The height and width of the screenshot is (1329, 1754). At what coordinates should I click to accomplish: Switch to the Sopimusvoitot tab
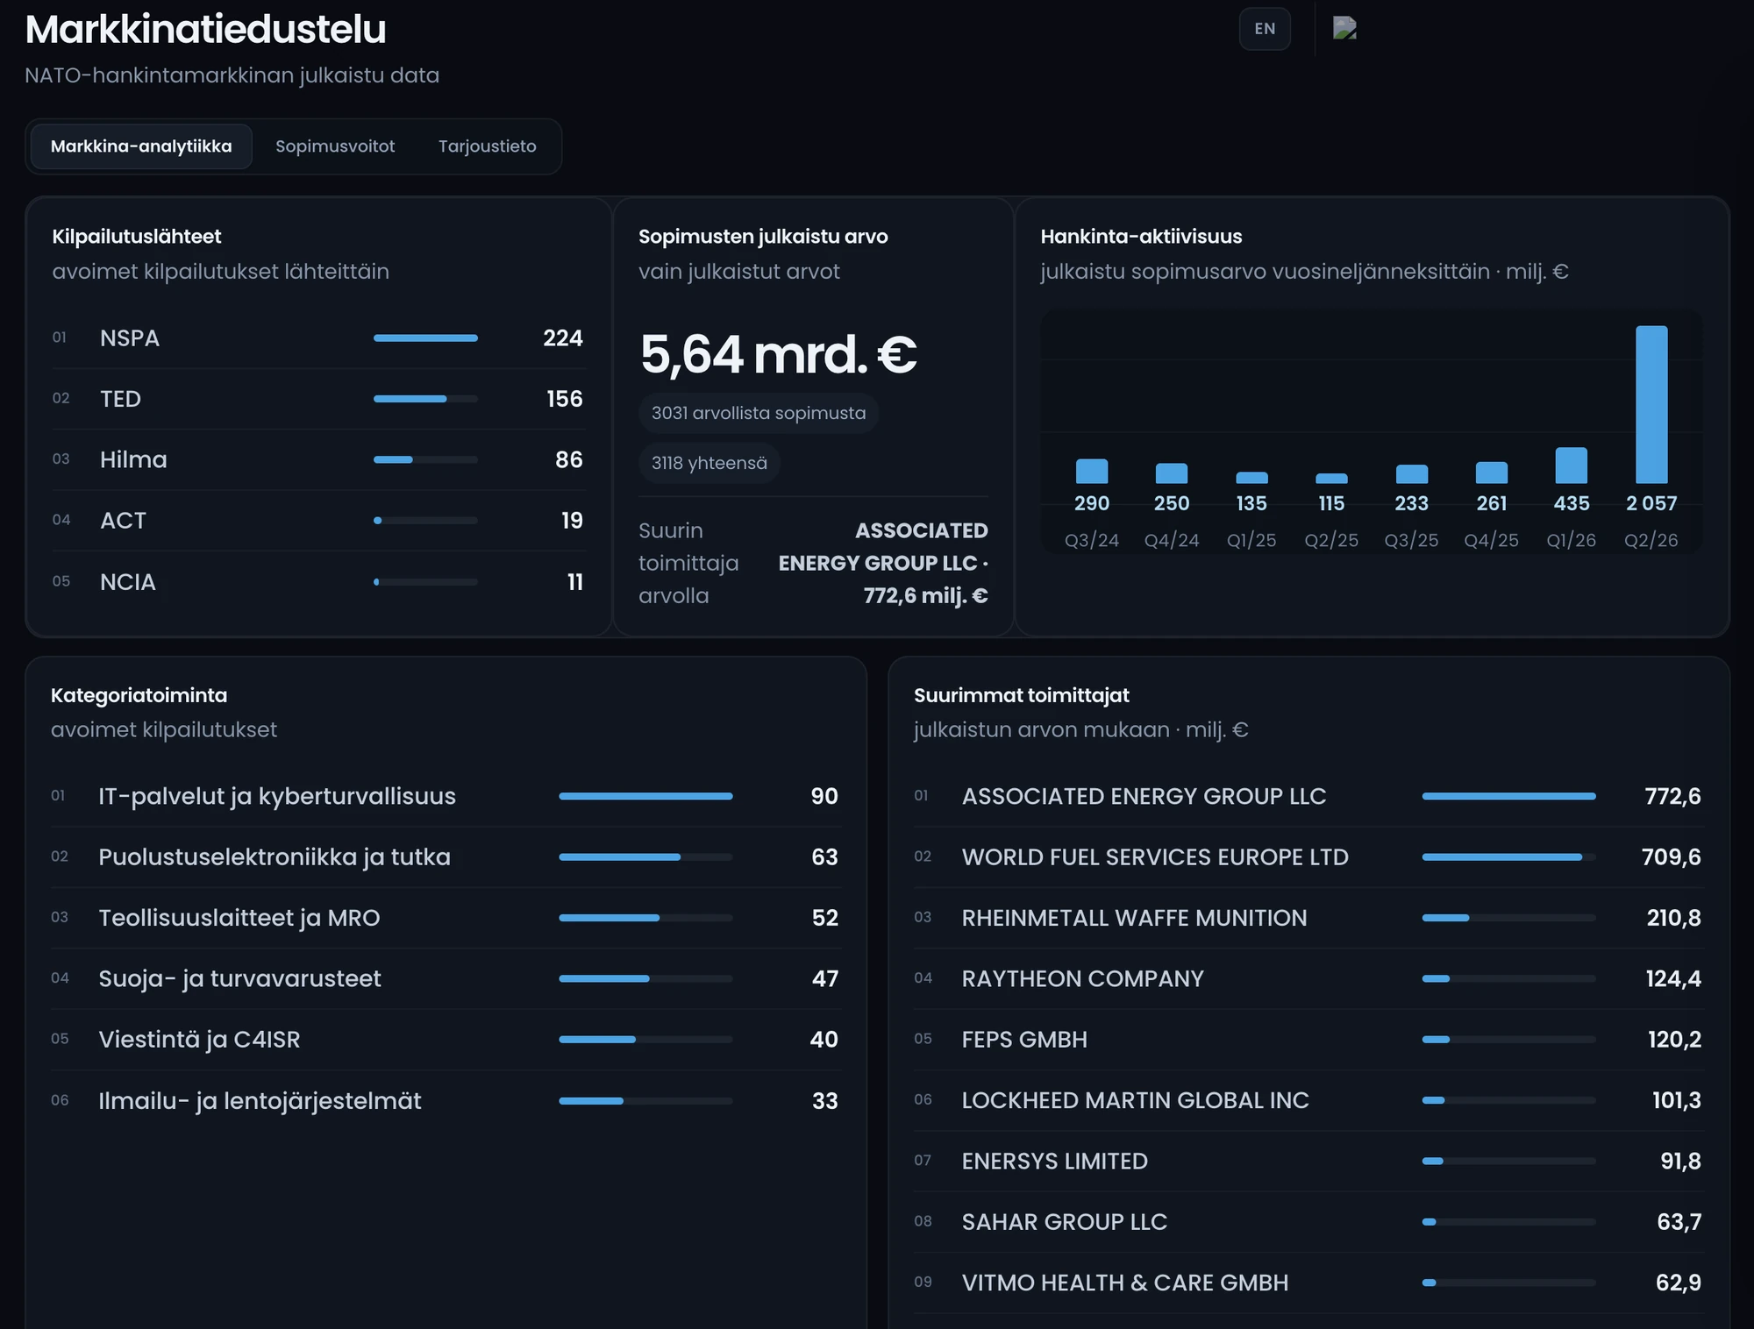(x=335, y=146)
